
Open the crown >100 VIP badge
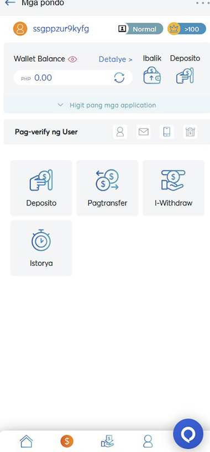187,29
